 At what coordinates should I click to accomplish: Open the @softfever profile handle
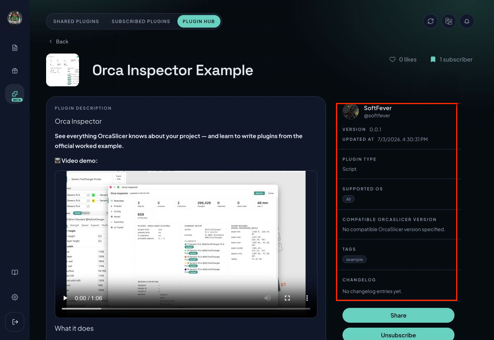(x=377, y=116)
